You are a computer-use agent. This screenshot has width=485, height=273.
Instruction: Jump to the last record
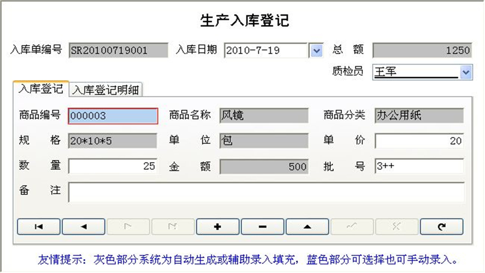[173, 226]
